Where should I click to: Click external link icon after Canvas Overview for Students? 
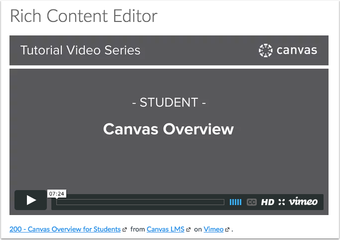[x=125, y=230]
